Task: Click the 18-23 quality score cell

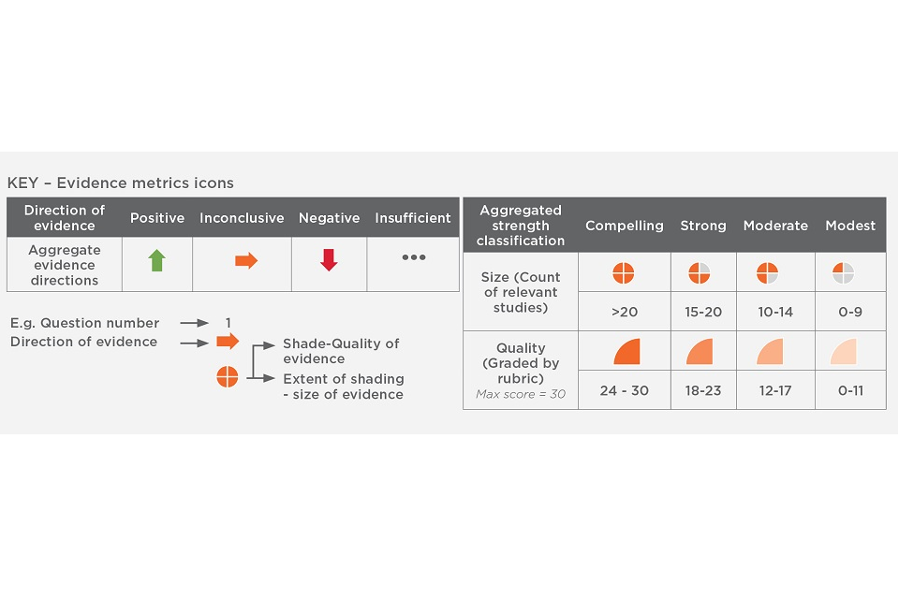Action: tap(702, 390)
